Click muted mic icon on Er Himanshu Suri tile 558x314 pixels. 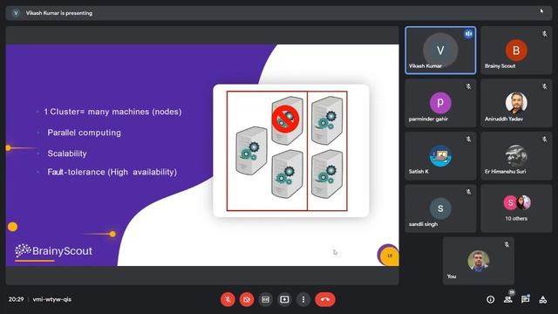(544, 140)
